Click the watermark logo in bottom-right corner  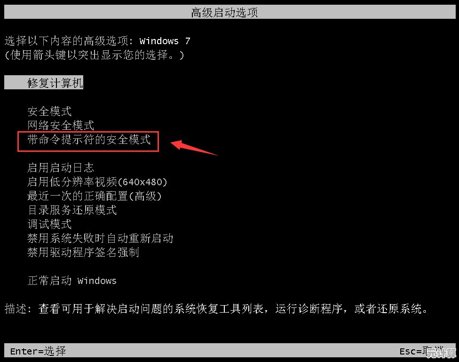pyautogui.click(x=441, y=353)
